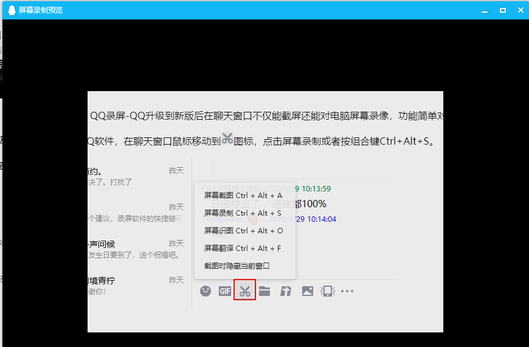Close the 屏幕录制预览 window
This screenshot has width=529, height=347.
(x=520, y=10)
